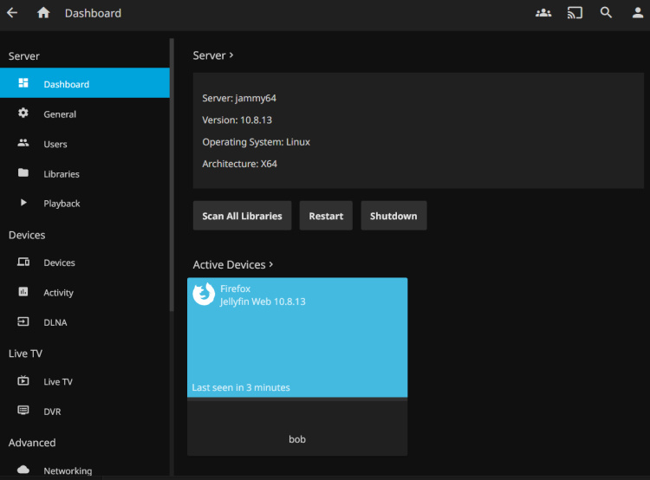Click the sidebar vertical scrollbar
Viewport: 650px width, 480px height.
[172, 173]
